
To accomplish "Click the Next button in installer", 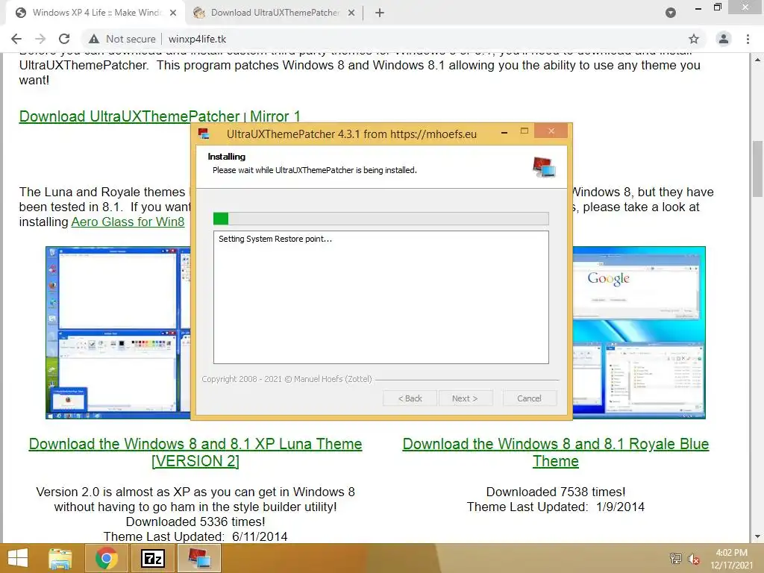I will (x=466, y=398).
